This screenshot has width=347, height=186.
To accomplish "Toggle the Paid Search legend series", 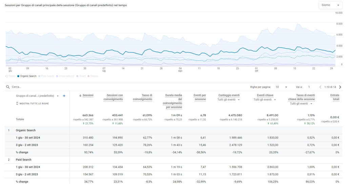I will 46,76.
